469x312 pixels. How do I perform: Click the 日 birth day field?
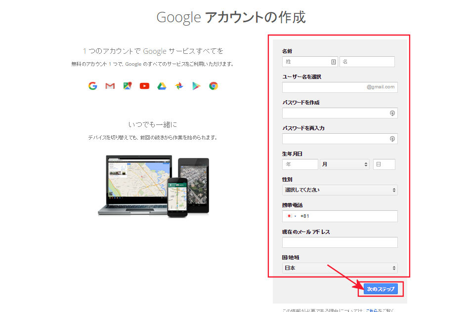[x=384, y=164]
